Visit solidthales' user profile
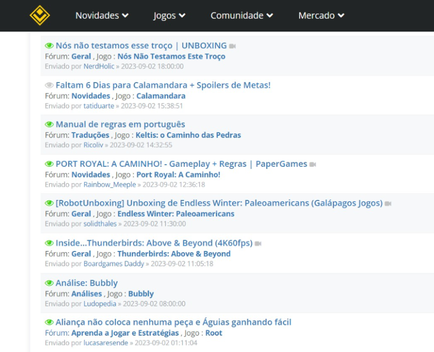The width and height of the screenshot is (434, 352). tap(100, 224)
